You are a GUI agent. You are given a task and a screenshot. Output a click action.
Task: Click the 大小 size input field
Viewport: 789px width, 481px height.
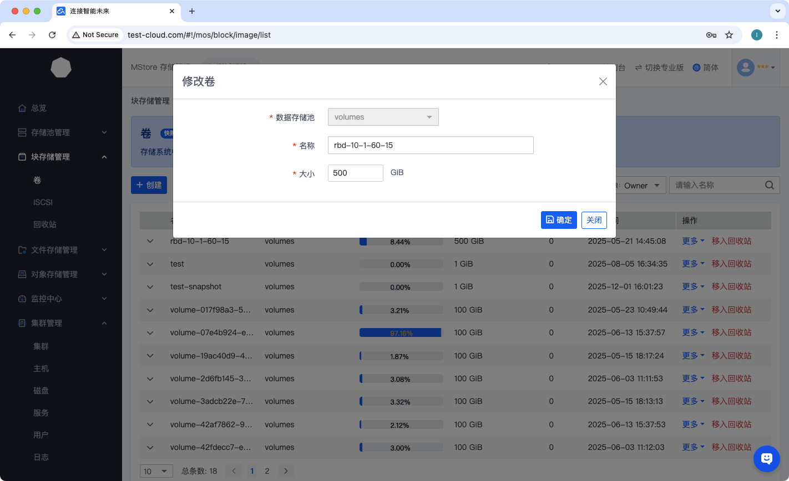pyautogui.click(x=355, y=173)
